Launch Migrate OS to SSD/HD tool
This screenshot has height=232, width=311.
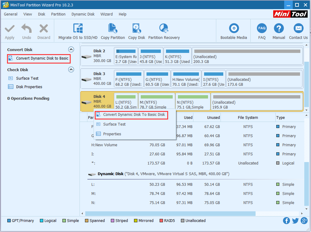point(78,32)
